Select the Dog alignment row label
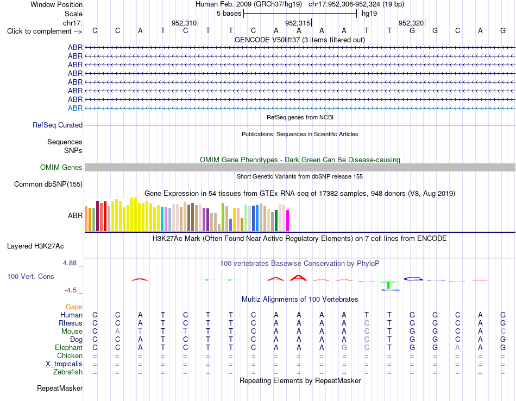The width and height of the screenshot is (516, 401). (77, 340)
